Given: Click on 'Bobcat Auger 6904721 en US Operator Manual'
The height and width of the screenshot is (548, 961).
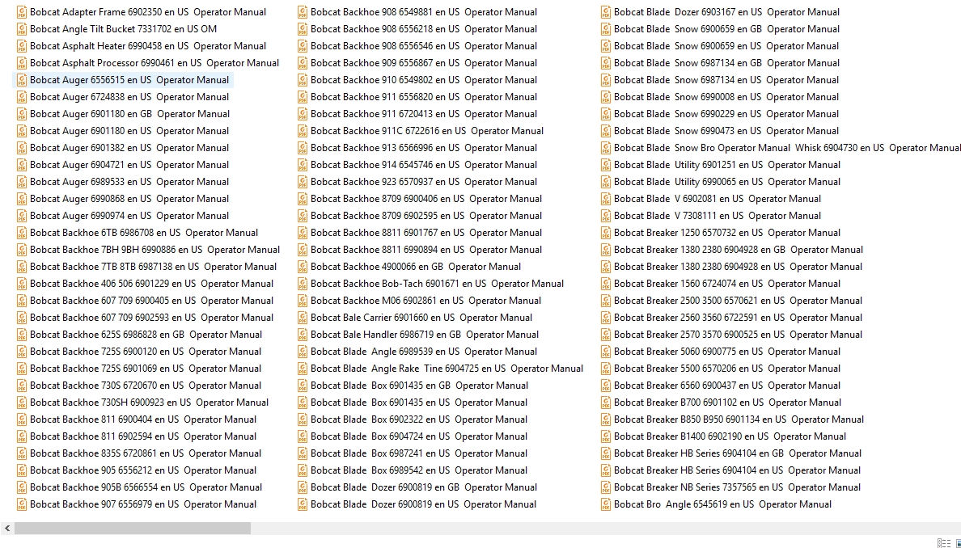Looking at the screenshot, I should point(129,165).
